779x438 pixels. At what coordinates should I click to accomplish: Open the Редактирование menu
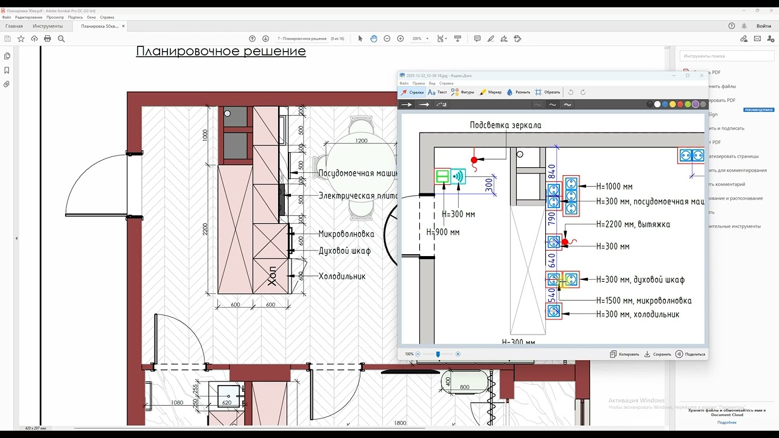[28, 17]
